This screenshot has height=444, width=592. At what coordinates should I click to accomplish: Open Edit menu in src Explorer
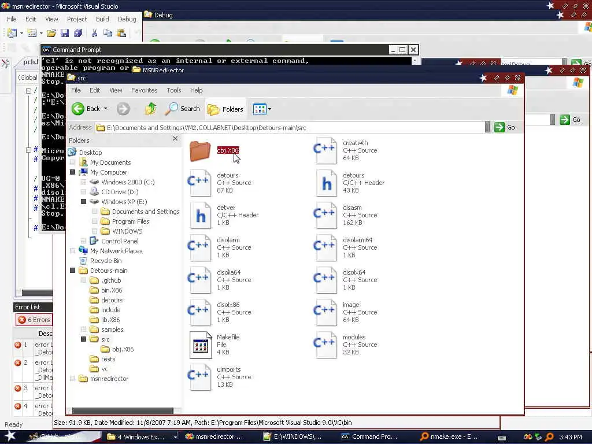95,90
